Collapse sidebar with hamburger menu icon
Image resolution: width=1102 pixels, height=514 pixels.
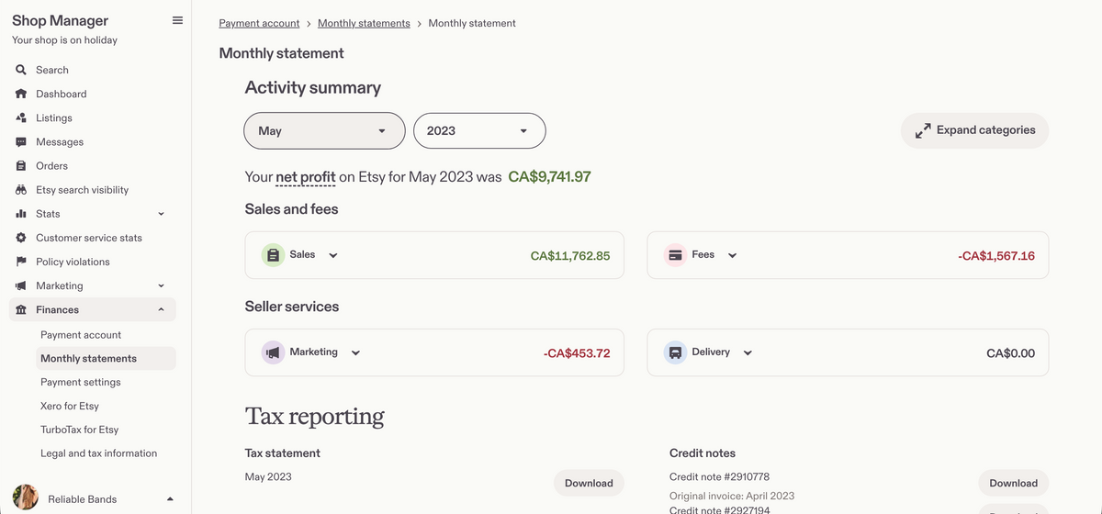tap(177, 20)
